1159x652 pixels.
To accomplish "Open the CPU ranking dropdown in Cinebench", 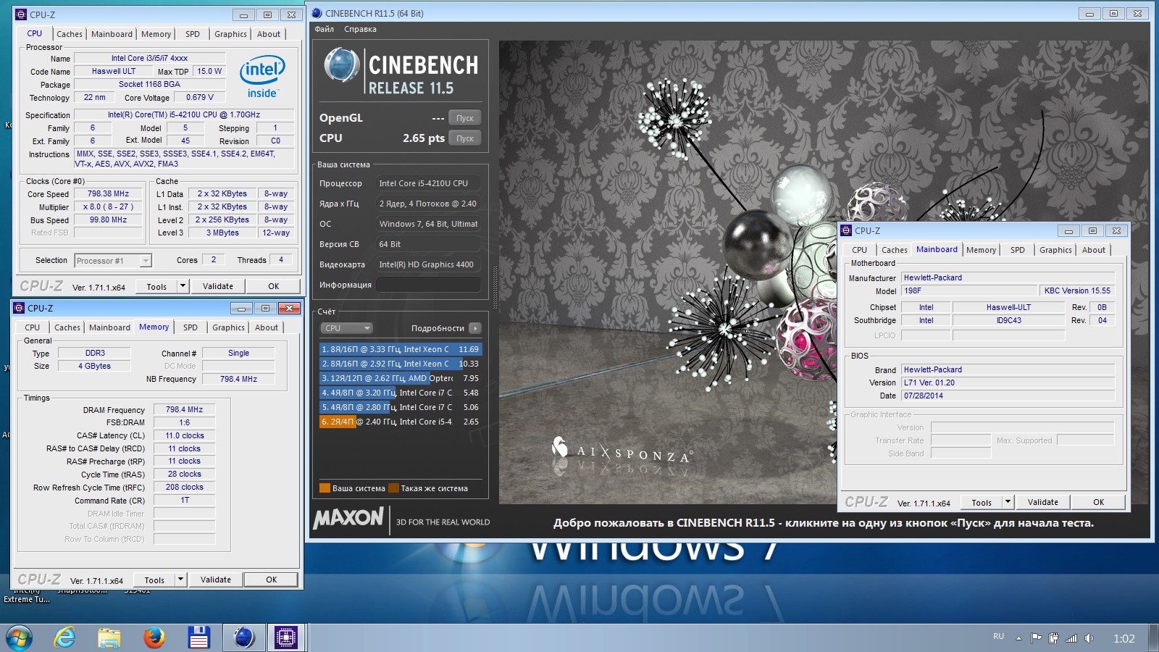I will pos(346,328).
